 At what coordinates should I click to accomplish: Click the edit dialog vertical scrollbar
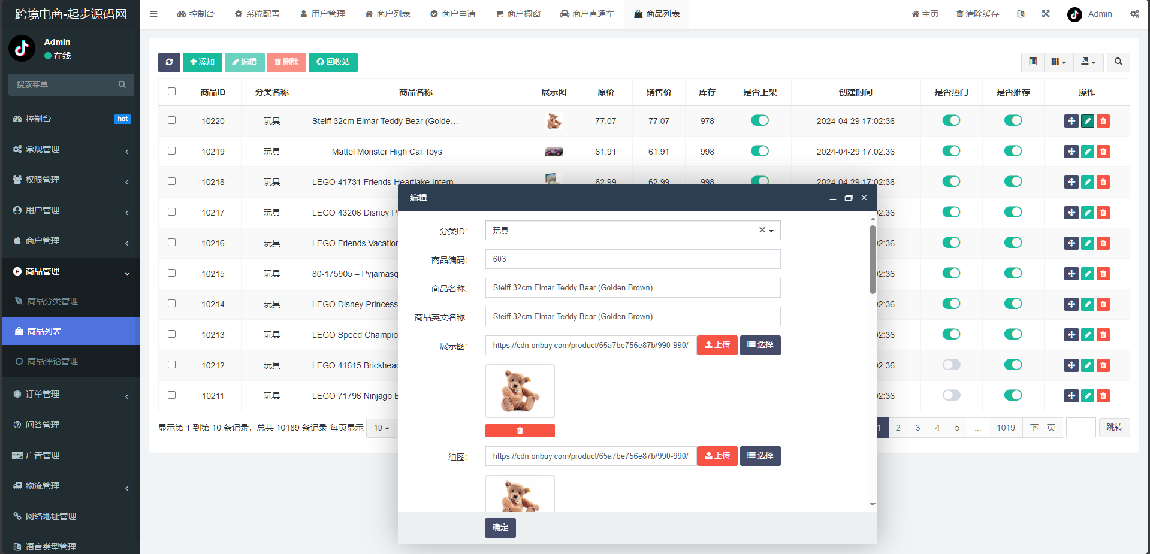pos(873,259)
